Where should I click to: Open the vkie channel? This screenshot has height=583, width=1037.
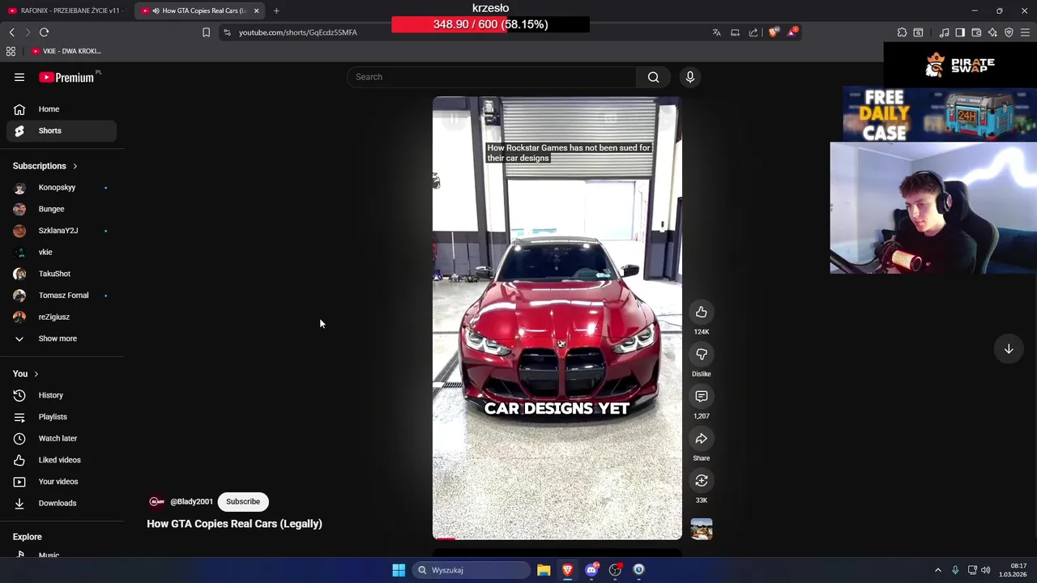[x=62, y=252]
